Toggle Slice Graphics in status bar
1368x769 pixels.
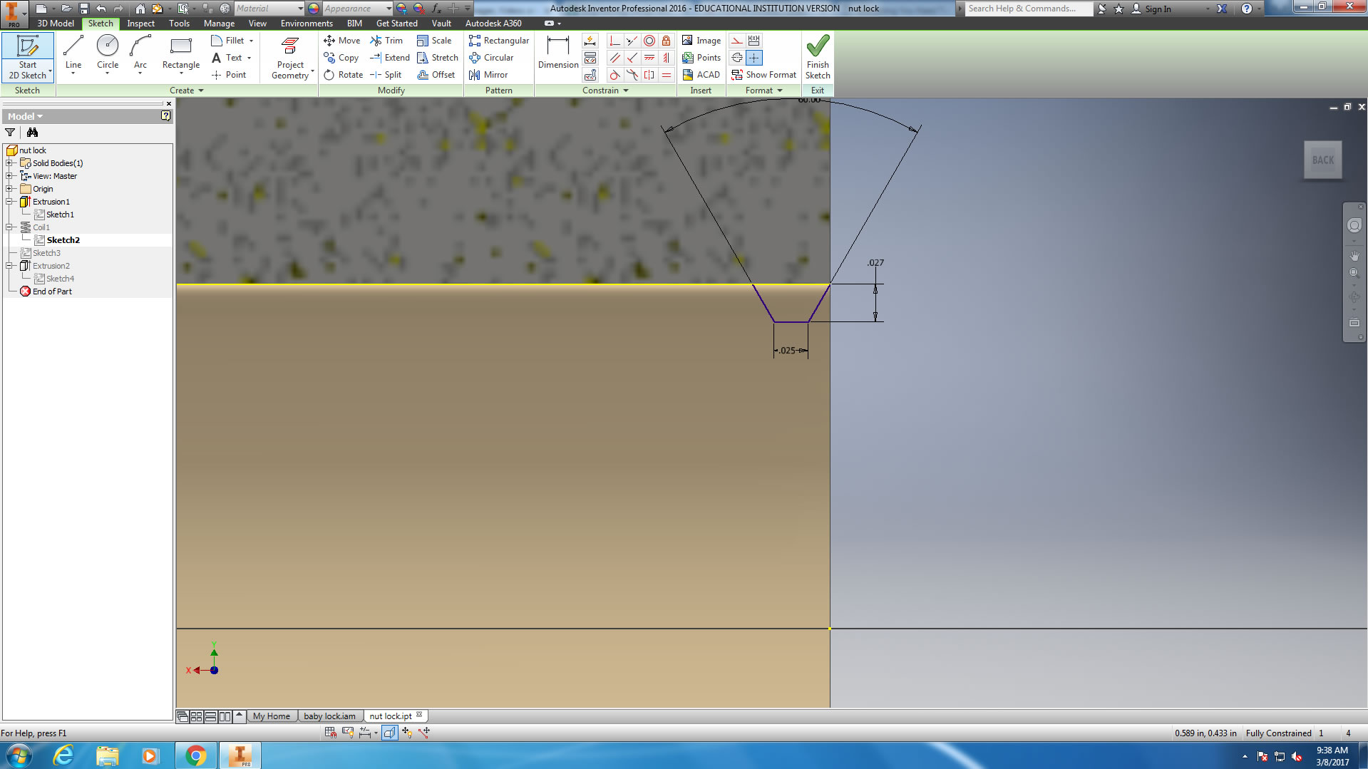click(x=389, y=732)
